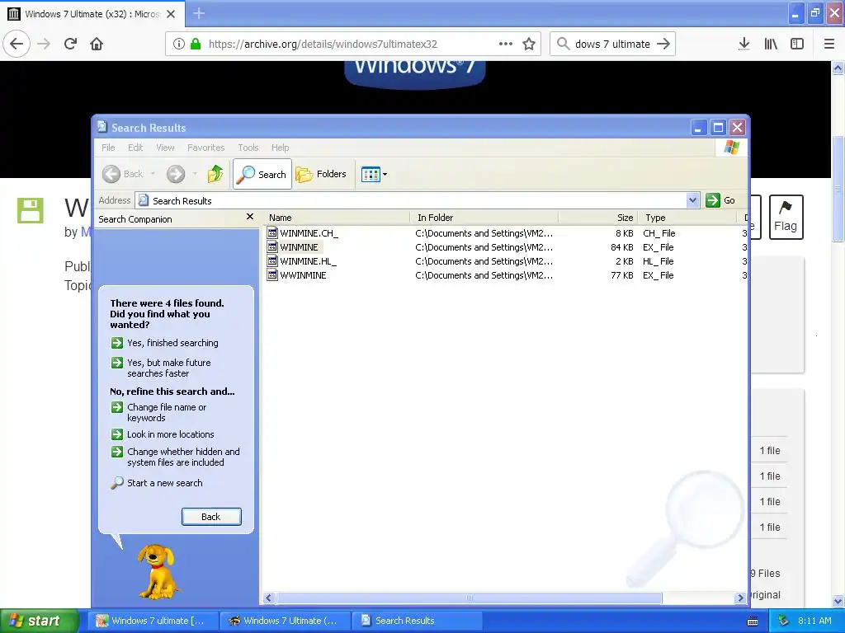Go back in the Firefox browser
Image resolution: width=845 pixels, height=633 pixels.
click(17, 44)
